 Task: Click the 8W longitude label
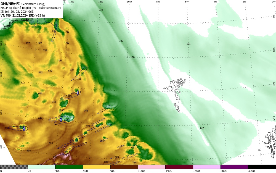tap(158, 2)
